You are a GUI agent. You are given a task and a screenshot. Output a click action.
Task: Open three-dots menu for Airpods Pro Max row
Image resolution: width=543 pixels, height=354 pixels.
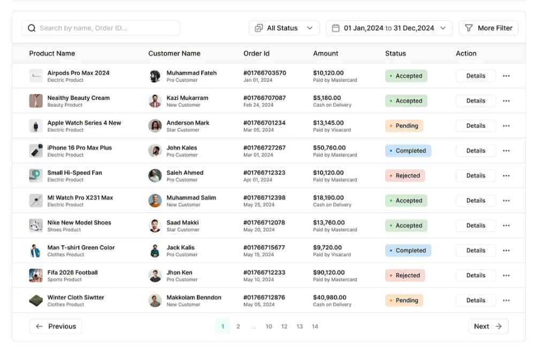click(506, 76)
